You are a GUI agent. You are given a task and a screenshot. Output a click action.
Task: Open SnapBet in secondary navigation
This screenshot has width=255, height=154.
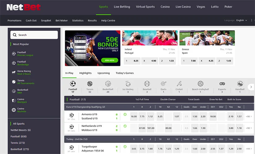(x=46, y=21)
